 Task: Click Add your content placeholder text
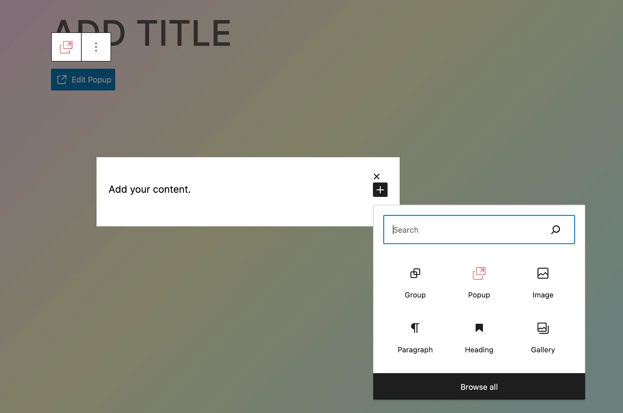(x=149, y=189)
